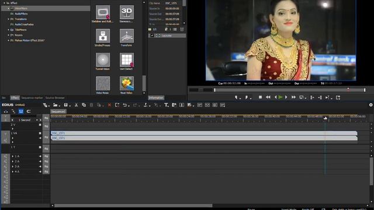This screenshot has width=374, height=210.
Task: Select AudioFilters folder in effect tree
Action: click(21, 14)
